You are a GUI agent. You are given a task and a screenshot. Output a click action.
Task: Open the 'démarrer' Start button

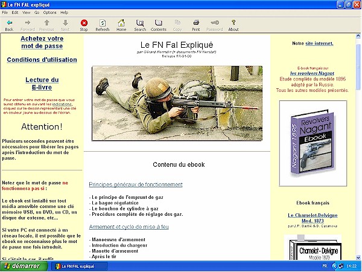[x=24, y=266]
